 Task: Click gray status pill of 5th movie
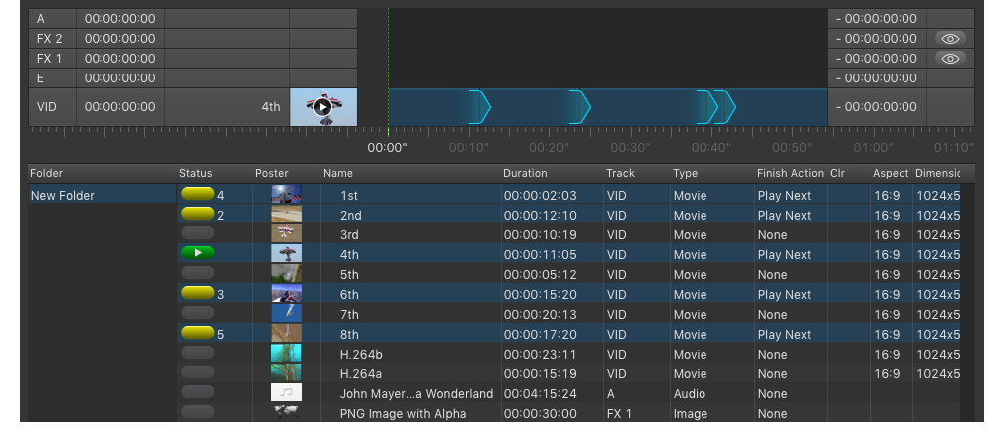click(x=198, y=273)
